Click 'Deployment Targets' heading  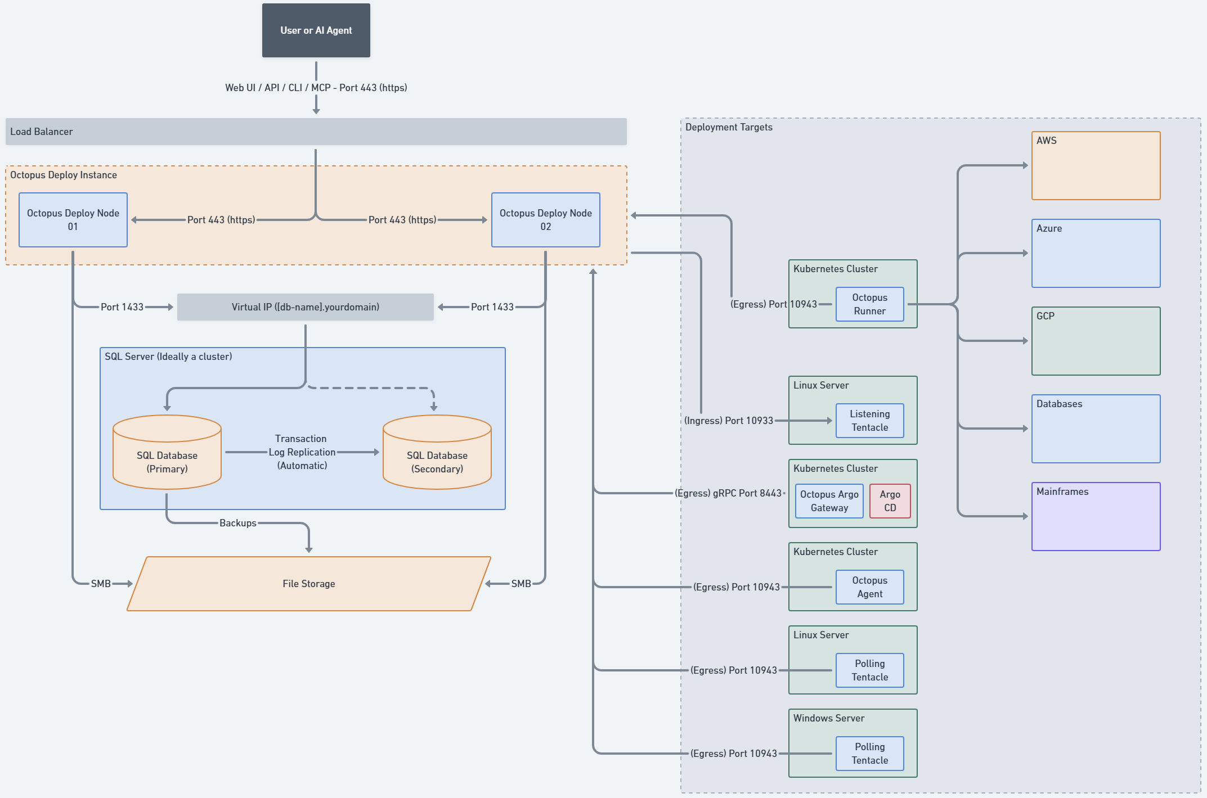[729, 127]
